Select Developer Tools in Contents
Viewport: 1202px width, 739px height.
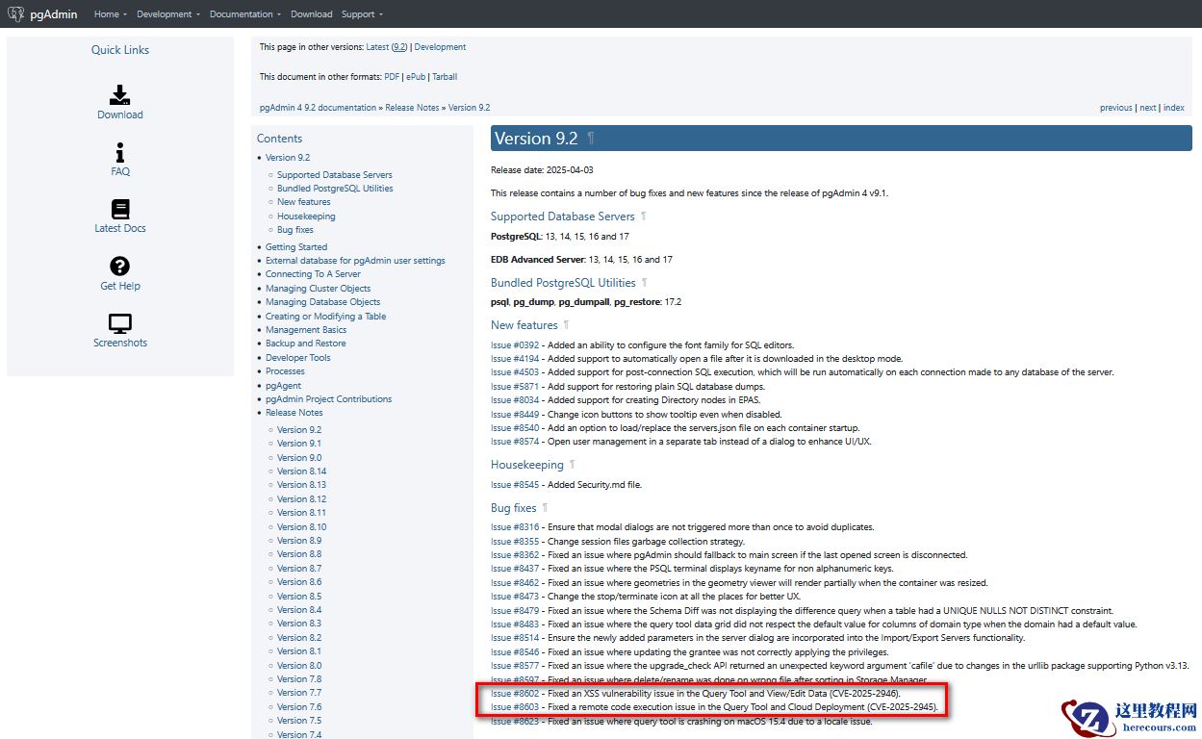click(x=297, y=358)
